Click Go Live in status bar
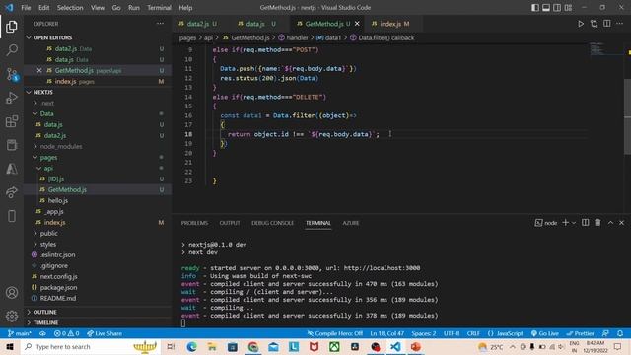The image size is (631, 355). click(x=545, y=333)
